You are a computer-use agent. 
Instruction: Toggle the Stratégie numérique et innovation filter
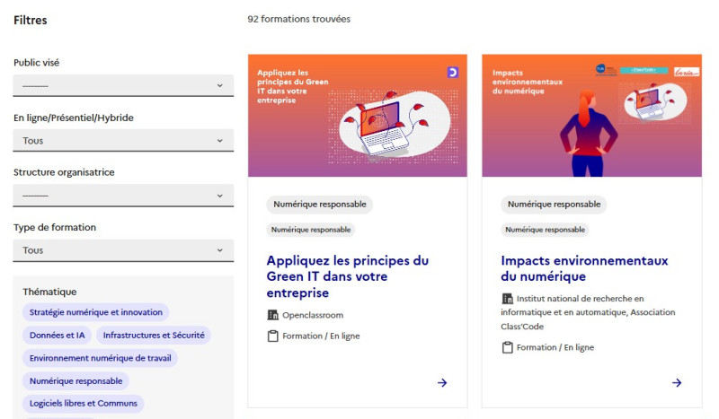click(96, 312)
